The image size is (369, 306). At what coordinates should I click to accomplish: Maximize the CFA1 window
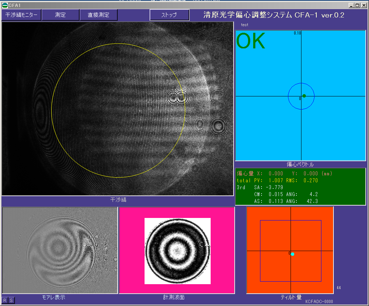pos(357,5)
